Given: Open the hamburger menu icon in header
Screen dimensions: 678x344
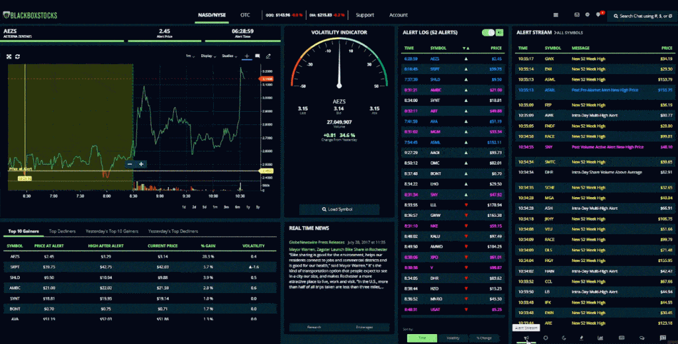Looking at the screenshot, I should [556, 15].
